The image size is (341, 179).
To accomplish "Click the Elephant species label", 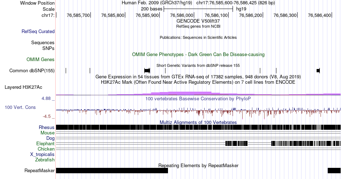I will tap(45, 143).
